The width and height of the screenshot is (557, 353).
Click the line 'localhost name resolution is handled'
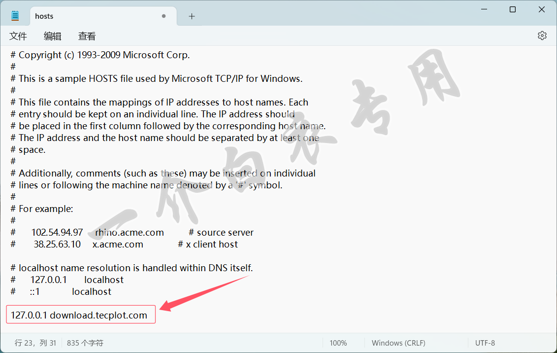132,268
